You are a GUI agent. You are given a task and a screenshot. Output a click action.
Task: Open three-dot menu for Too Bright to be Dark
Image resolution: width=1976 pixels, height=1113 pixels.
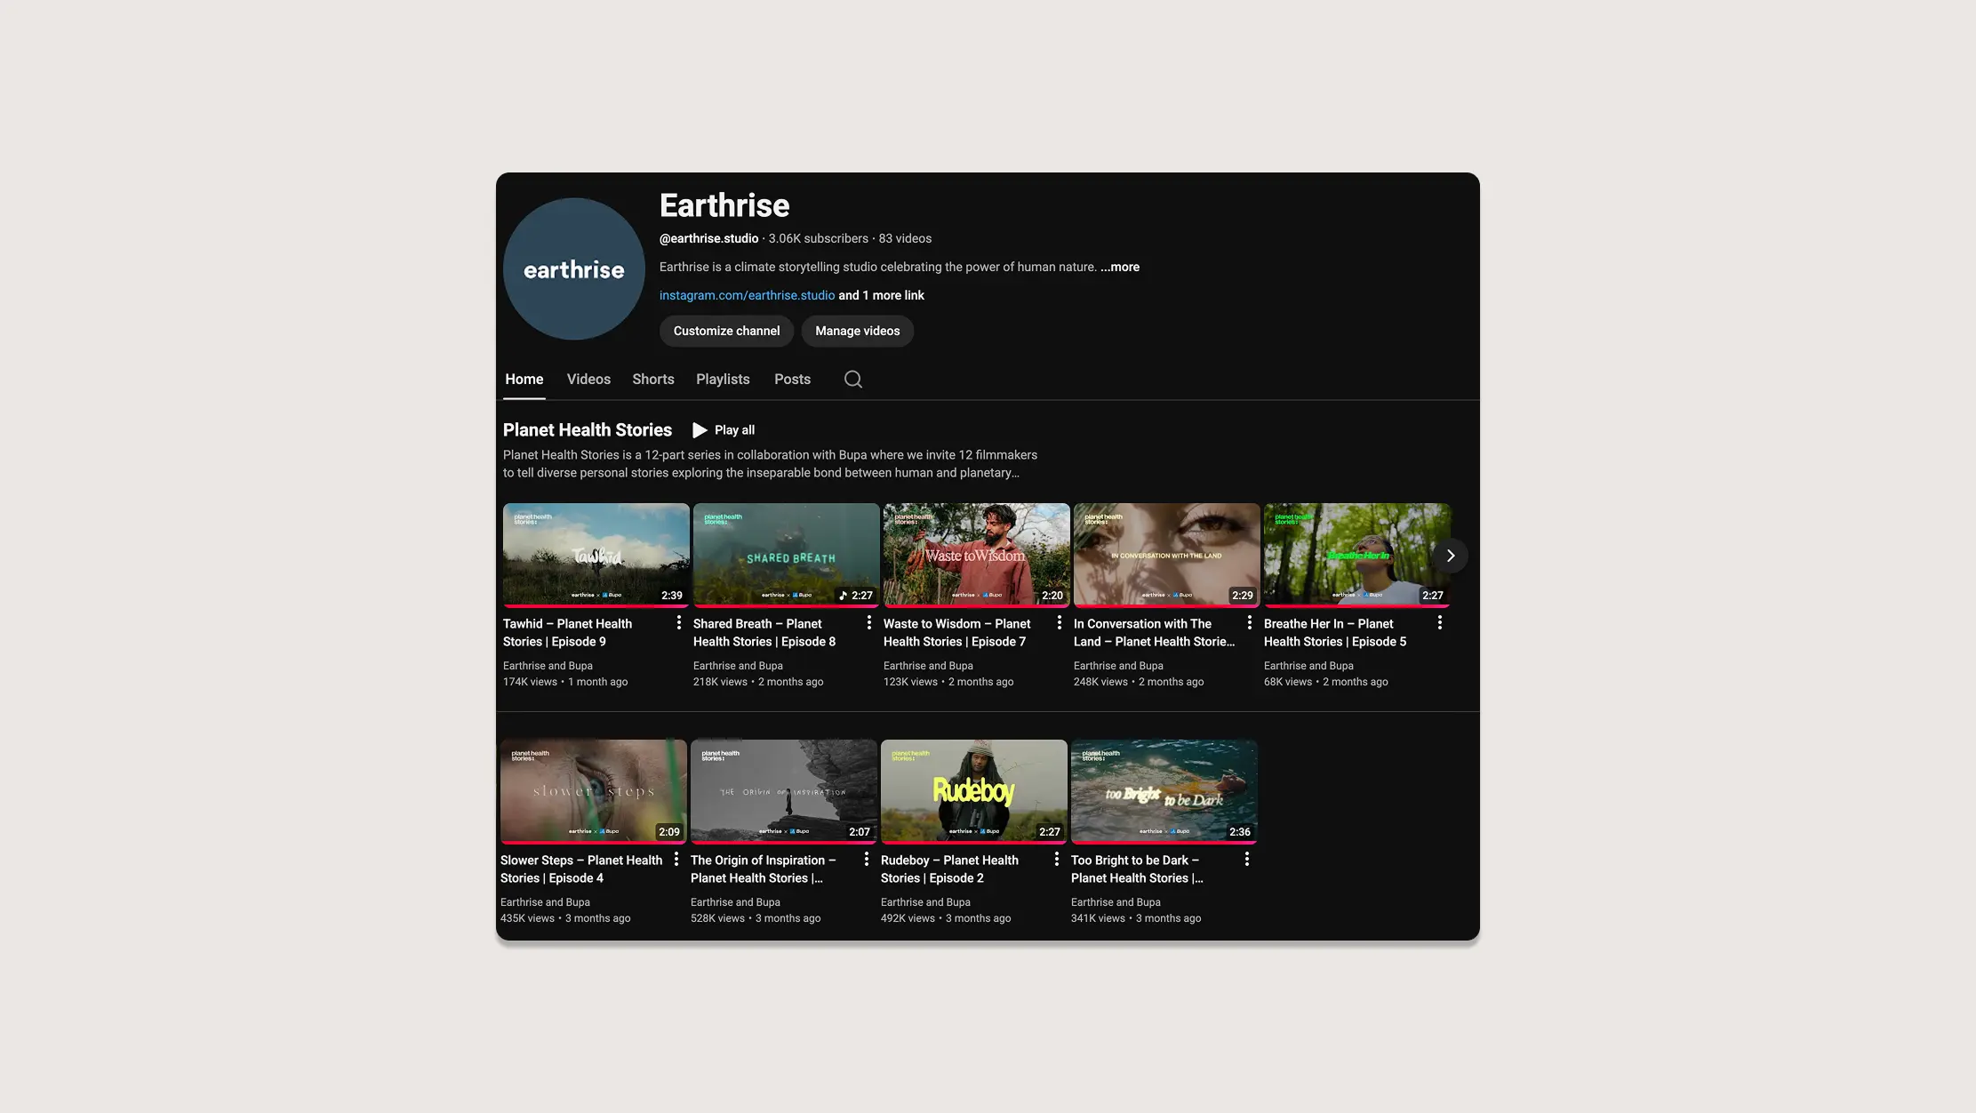pyautogui.click(x=1246, y=860)
